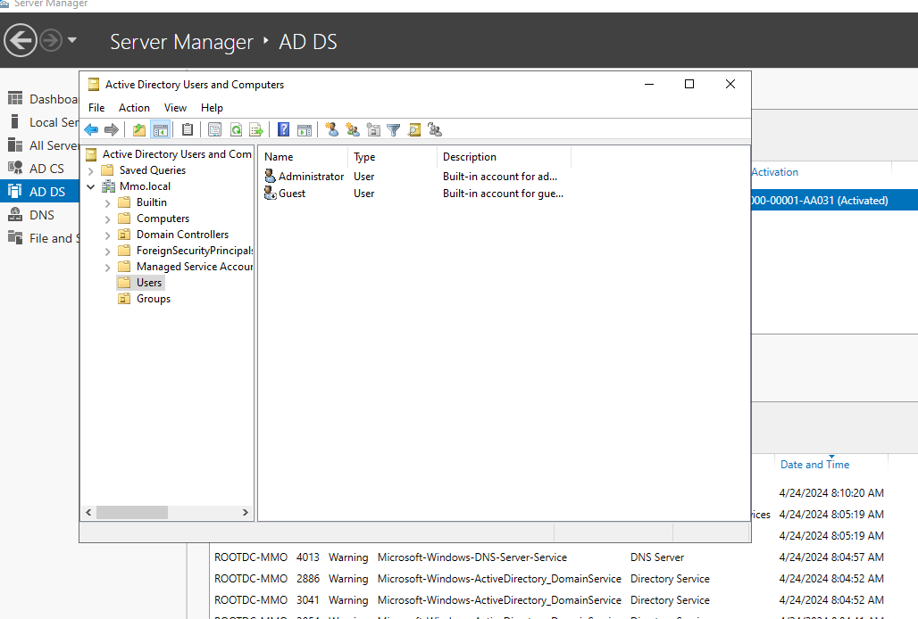Expand the ForeignSecurityPrincipals node
The height and width of the screenshot is (619, 918).
[x=108, y=252]
